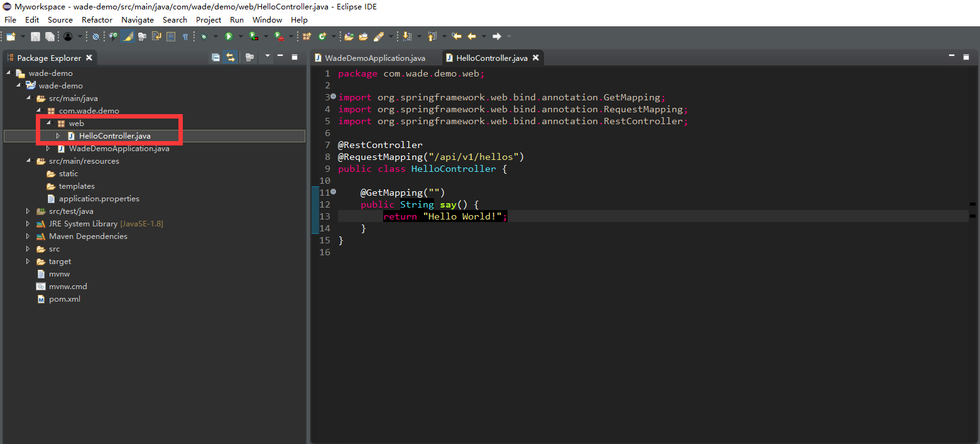The width and height of the screenshot is (980, 444).
Task: Click Collapse All in Package Explorer
Action: coord(215,57)
